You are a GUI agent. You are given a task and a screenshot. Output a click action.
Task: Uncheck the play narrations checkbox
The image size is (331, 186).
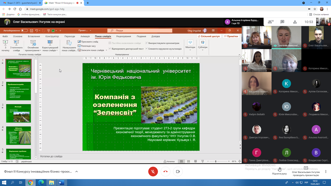tap(110, 49)
